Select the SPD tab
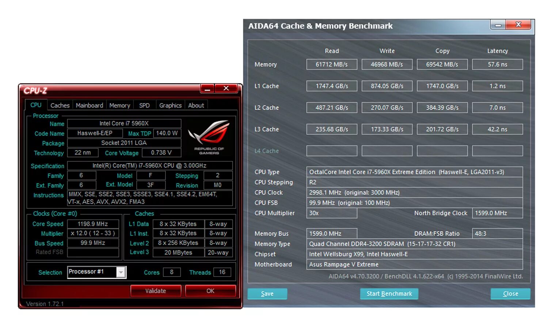548x320 pixels. 144,105
